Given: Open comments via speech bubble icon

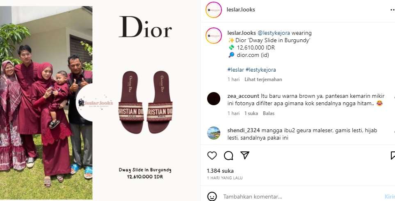Looking at the screenshot, I should tap(228, 156).
